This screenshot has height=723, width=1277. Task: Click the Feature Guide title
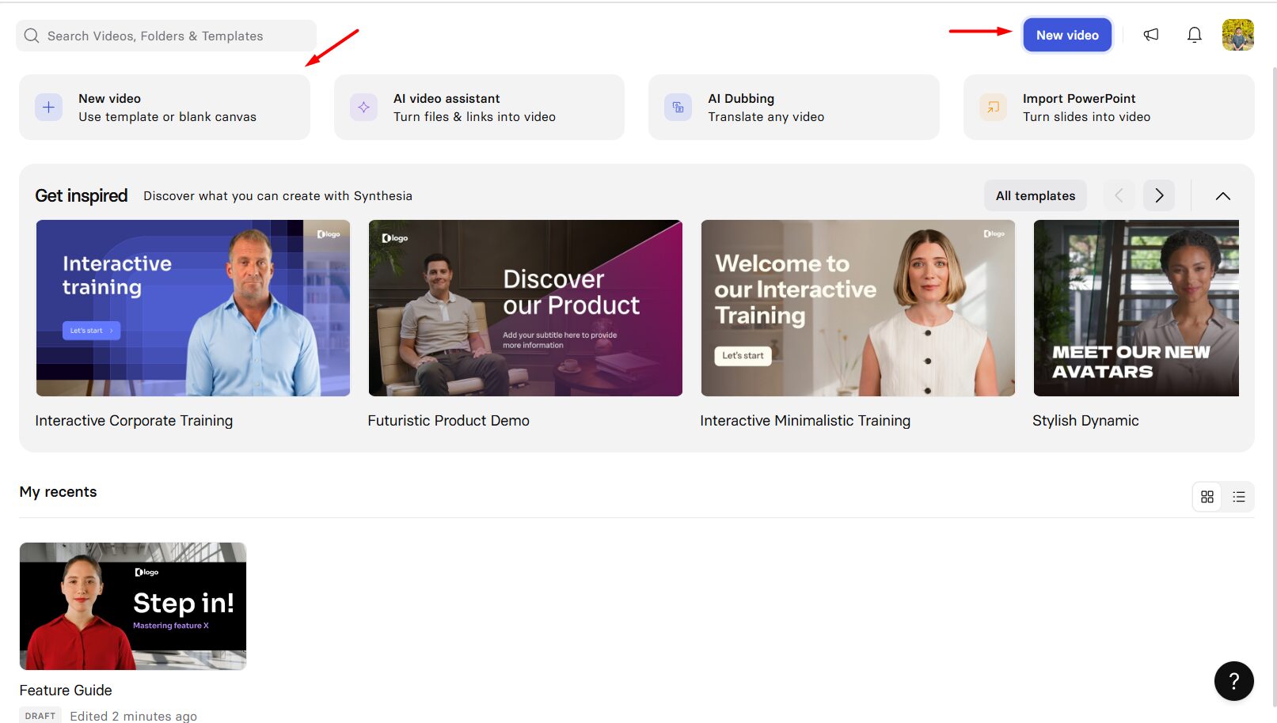tap(66, 690)
